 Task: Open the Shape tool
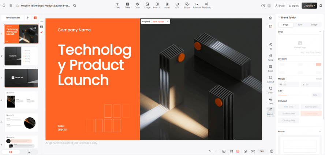click(187, 5)
